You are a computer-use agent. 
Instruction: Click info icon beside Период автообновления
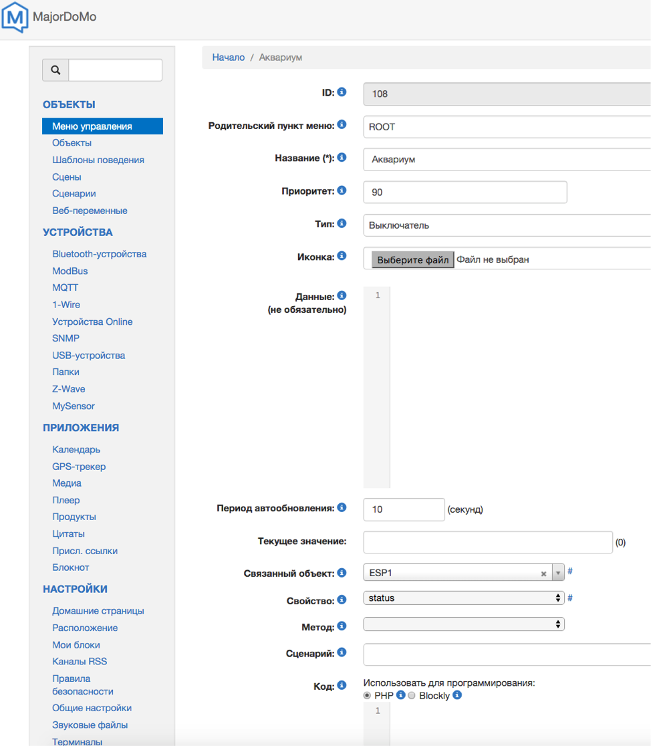coord(342,508)
